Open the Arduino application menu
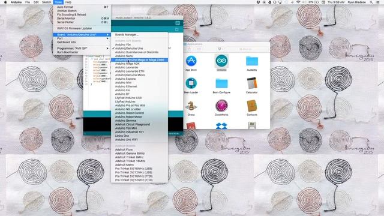Screen dimensions: 384x216 [x=16, y=2]
